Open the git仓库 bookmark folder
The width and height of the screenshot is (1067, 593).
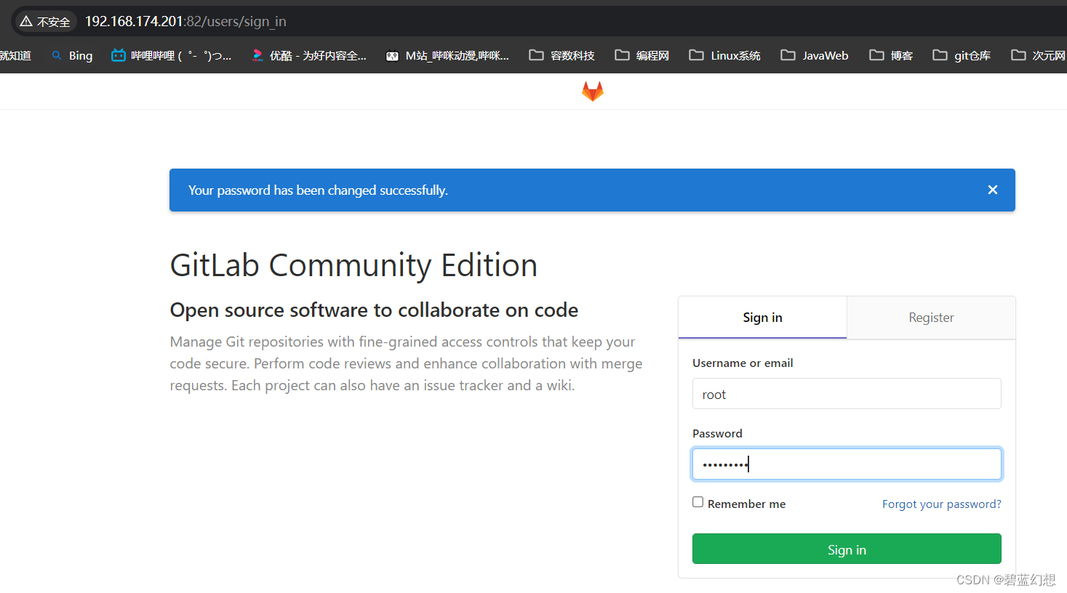(x=962, y=55)
